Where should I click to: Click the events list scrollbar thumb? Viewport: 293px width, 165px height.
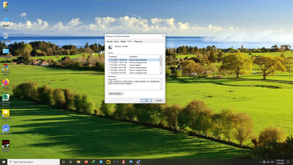coord(161,62)
